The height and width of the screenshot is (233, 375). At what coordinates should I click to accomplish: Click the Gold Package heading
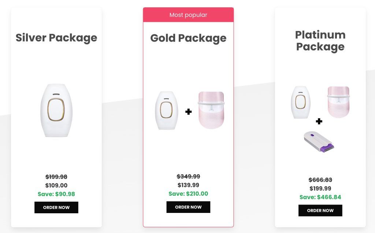188,38
